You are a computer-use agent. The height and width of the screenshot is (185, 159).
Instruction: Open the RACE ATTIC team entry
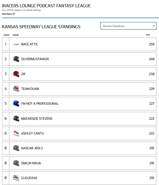[x=29, y=44]
